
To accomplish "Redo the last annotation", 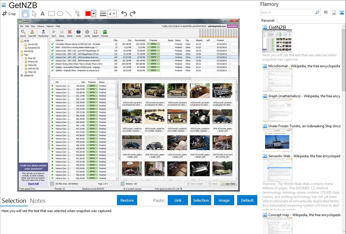I will 133,14.
